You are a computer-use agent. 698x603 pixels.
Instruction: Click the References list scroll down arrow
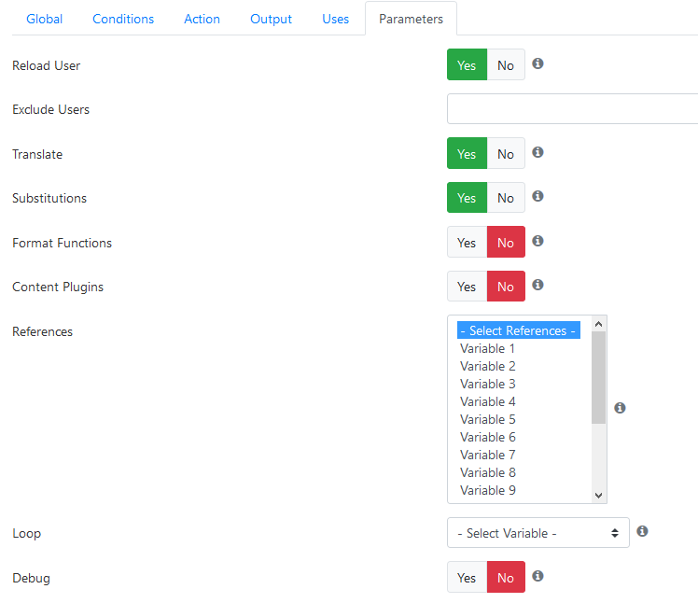tap(599, 496)
